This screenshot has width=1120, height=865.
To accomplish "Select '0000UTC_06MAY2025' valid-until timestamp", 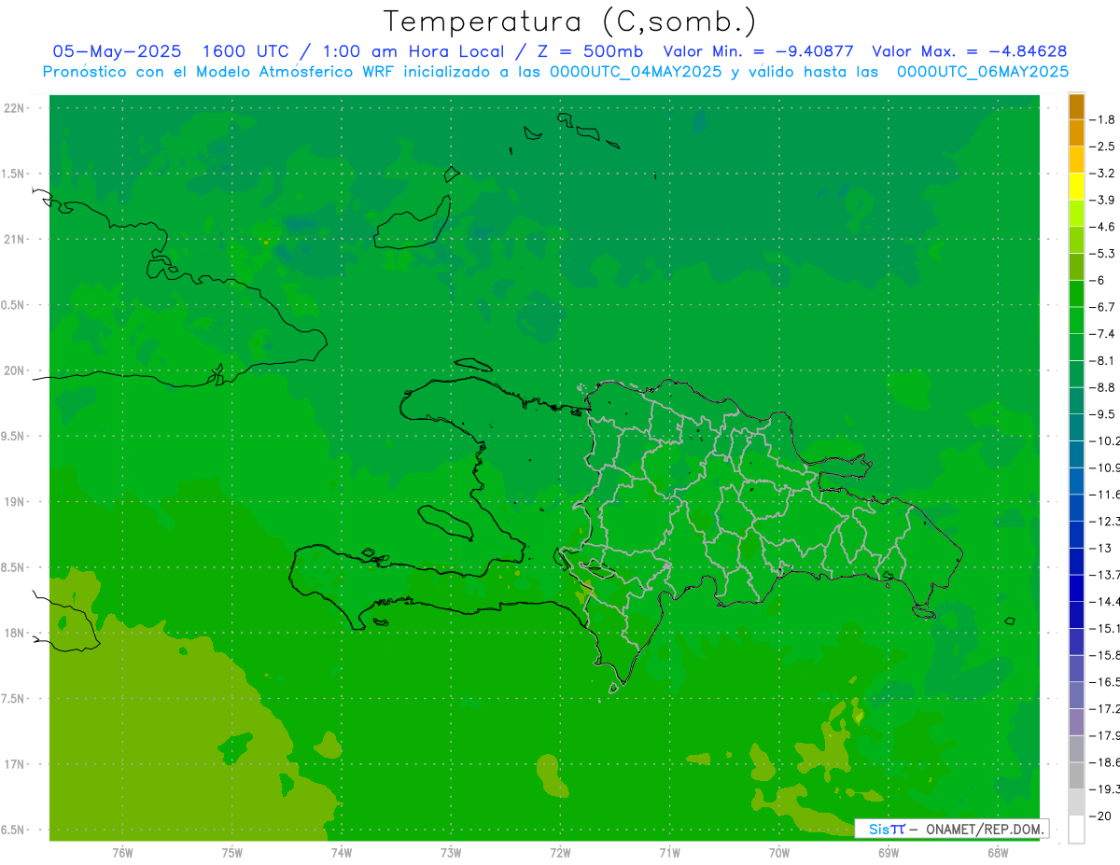I will [983, 71].
